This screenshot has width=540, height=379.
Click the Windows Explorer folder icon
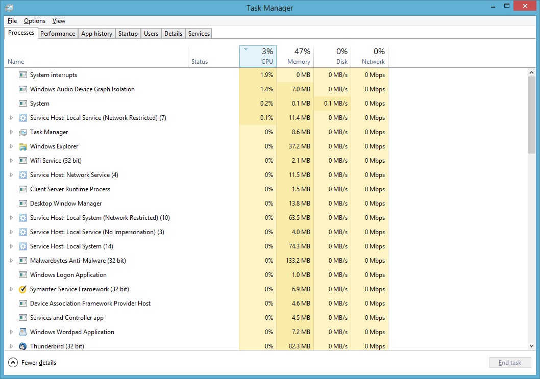pos(23,146)
